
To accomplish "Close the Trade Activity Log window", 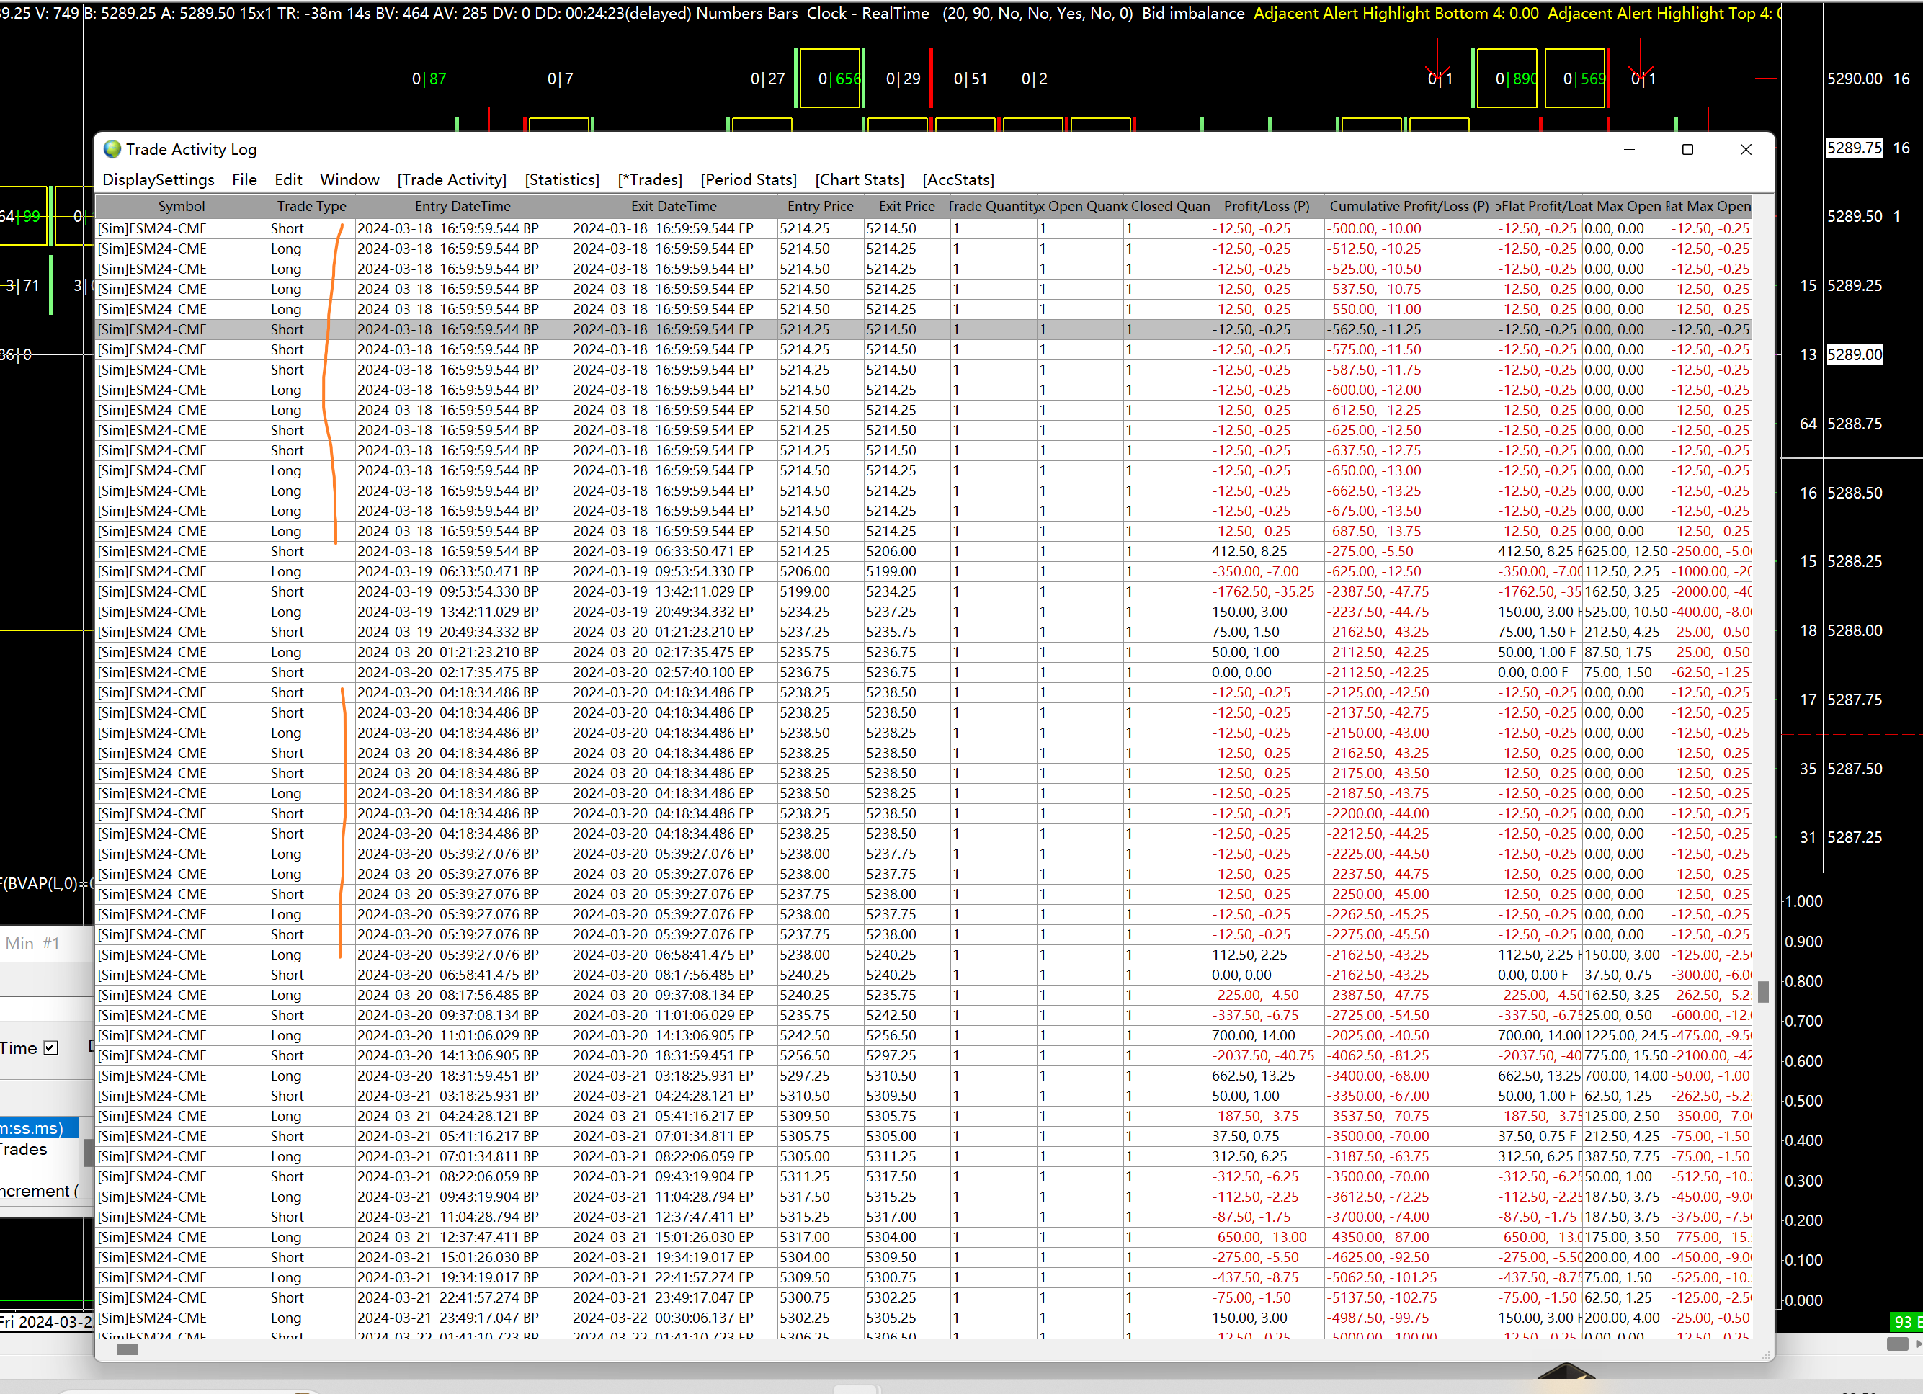I will point(1746,149).
